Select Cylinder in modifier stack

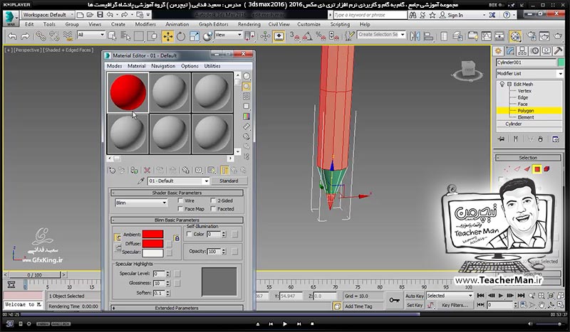[513, 124]
